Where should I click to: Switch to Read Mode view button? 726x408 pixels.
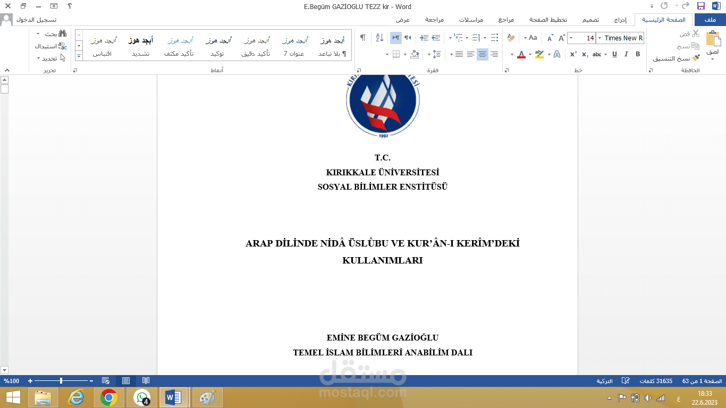pos(146,381)
